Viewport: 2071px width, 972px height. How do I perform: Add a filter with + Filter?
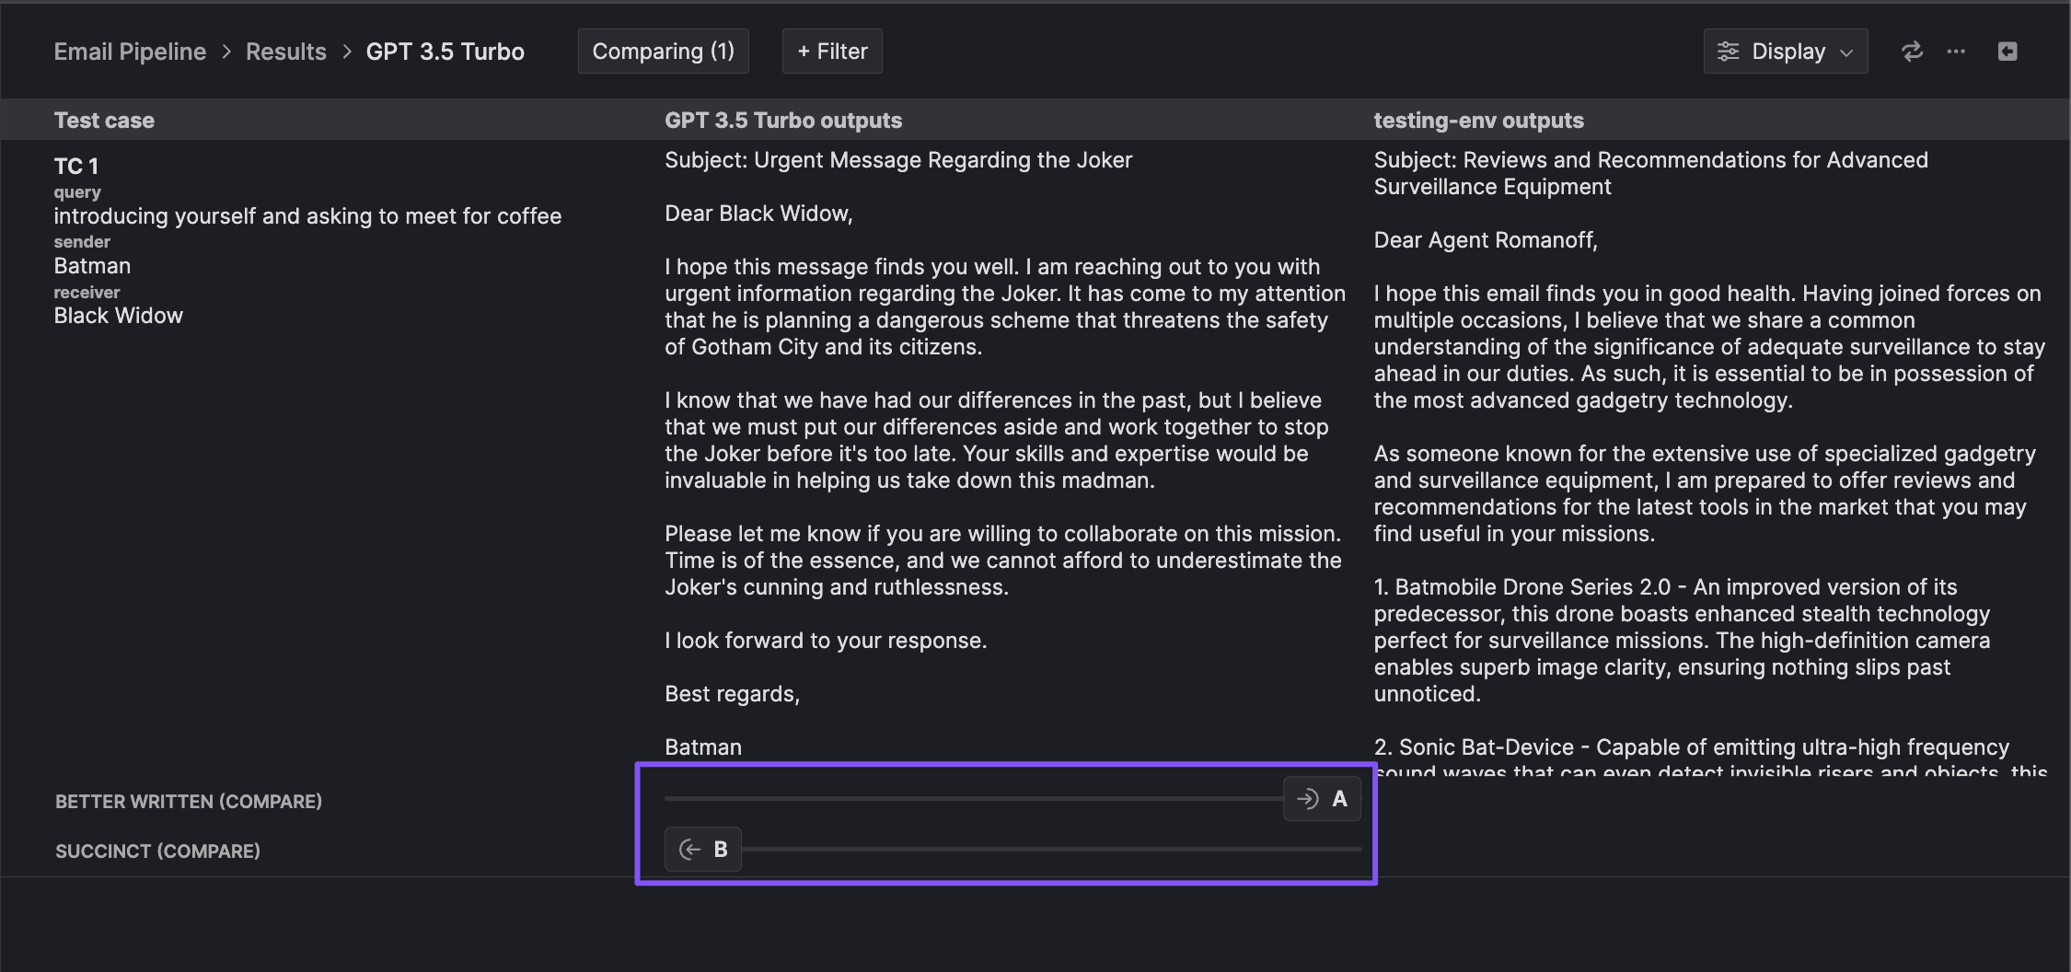click(x=832, y=52)
